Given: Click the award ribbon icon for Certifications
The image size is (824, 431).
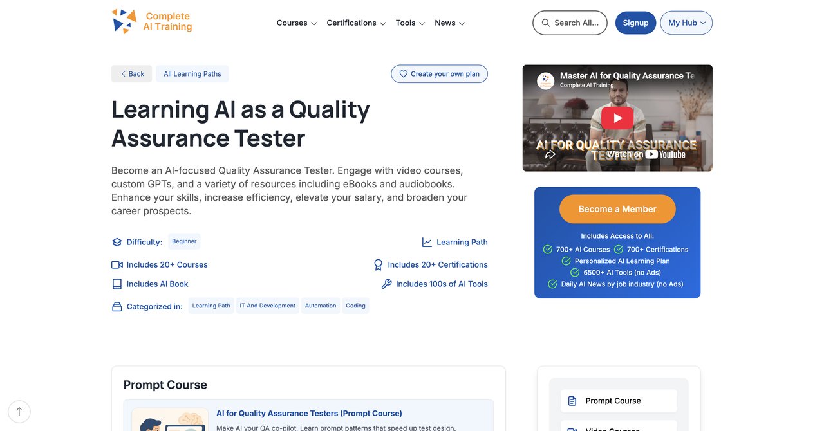Looking at the screenshot, I should click(x=378, y=265).
